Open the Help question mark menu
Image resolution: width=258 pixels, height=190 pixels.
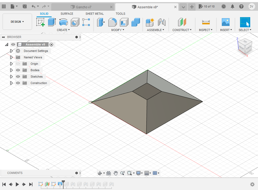tap(241, 7)
